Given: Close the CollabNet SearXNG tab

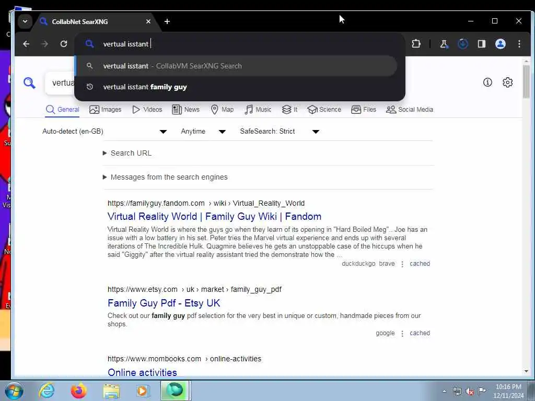Looking at the screenshot, I should coord(148,21).
